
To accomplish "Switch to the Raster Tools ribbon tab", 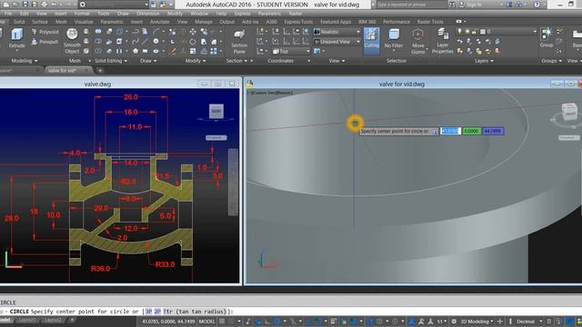I will [x=430, y=22].
